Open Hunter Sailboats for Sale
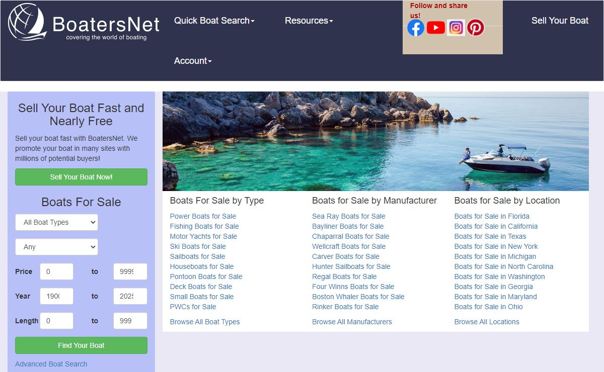The width and height of the screenshot is (604, 372). click(351, 266)
